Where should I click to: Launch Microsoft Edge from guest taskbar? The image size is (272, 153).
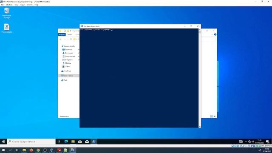[x=66, y=142]
